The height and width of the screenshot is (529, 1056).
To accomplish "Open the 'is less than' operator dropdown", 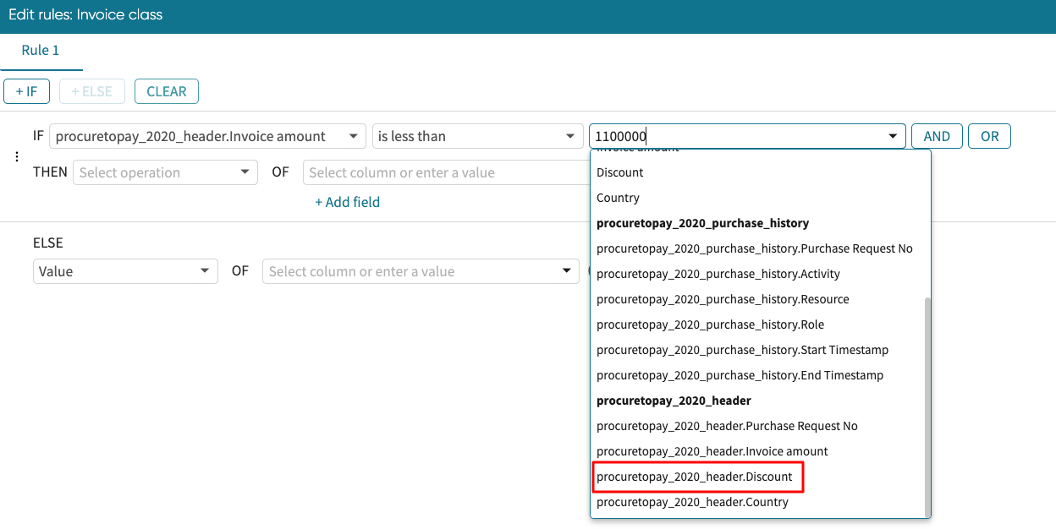I will click(x=476, y=136).
